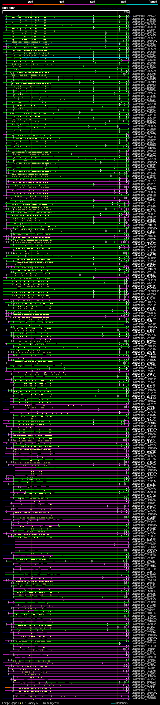The height and width of the screenshot is (705, 160).
Task: Click the cyan alignment bar for UniRef100_Q76KW2
Action: pyautogui.click(x=49, y=19)
